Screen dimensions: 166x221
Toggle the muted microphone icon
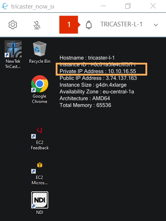pos(37,25)
